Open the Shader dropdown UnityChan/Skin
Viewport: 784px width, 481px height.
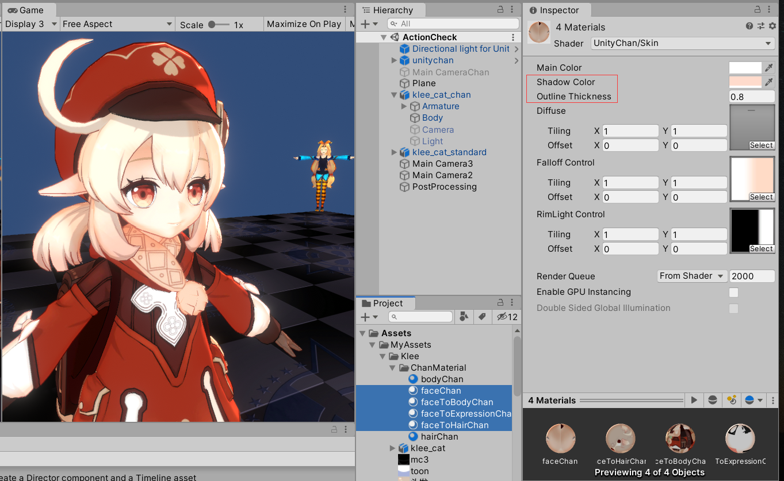tap(683, 43)
